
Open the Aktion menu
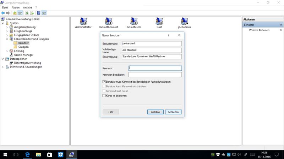16,7
